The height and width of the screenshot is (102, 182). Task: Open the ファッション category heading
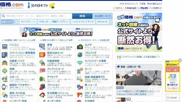53,85
